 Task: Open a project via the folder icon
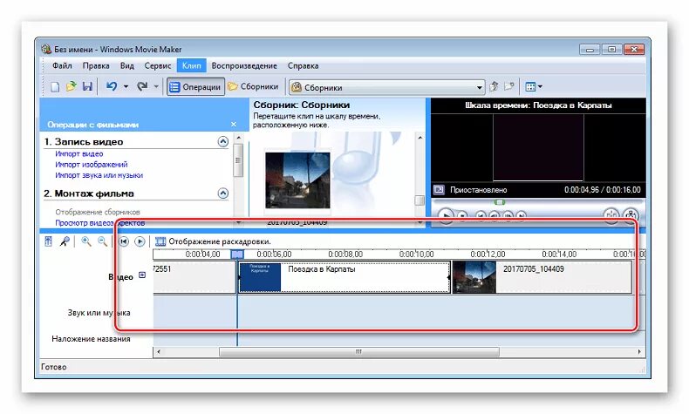(71, 86)
